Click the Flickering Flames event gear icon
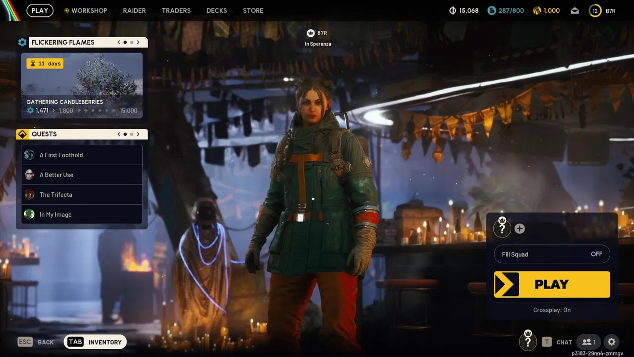Screen dimensions: 634x357 pyautogui.click(x=22, y=42)
